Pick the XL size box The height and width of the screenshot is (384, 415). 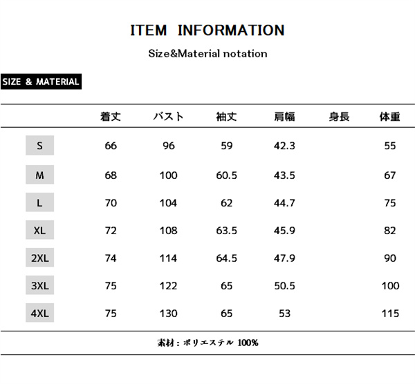pos(40,230)
